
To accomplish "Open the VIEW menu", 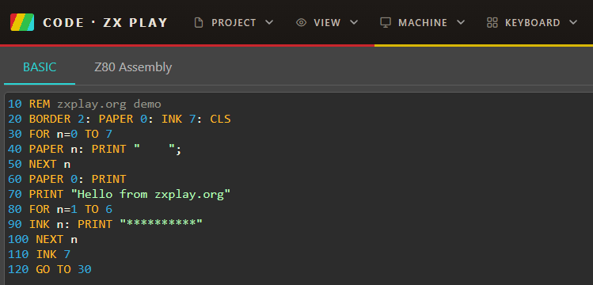I will (x=327, y=23).
